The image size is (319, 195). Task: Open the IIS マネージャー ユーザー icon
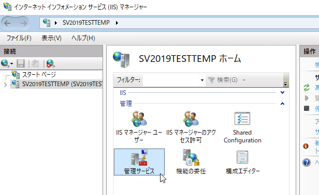tap(139, 127)
